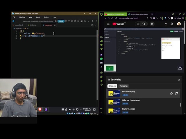Open the editor More Actions ellipsis

pos(96,25)
